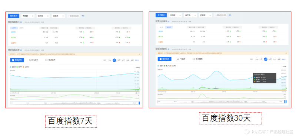Click blue timeline slider handle in 7-day panel
The width and height of the screenshot is (296, 137).
[x=139, y=103]
